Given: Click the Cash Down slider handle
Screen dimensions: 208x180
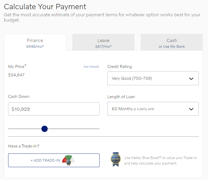Looking at the screenshot, I should point(45,129).
